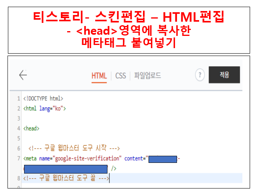Screen dimensions: 256x196
Task: Place cursor on the html lang="ko" line
Action: tap(45, 109)
